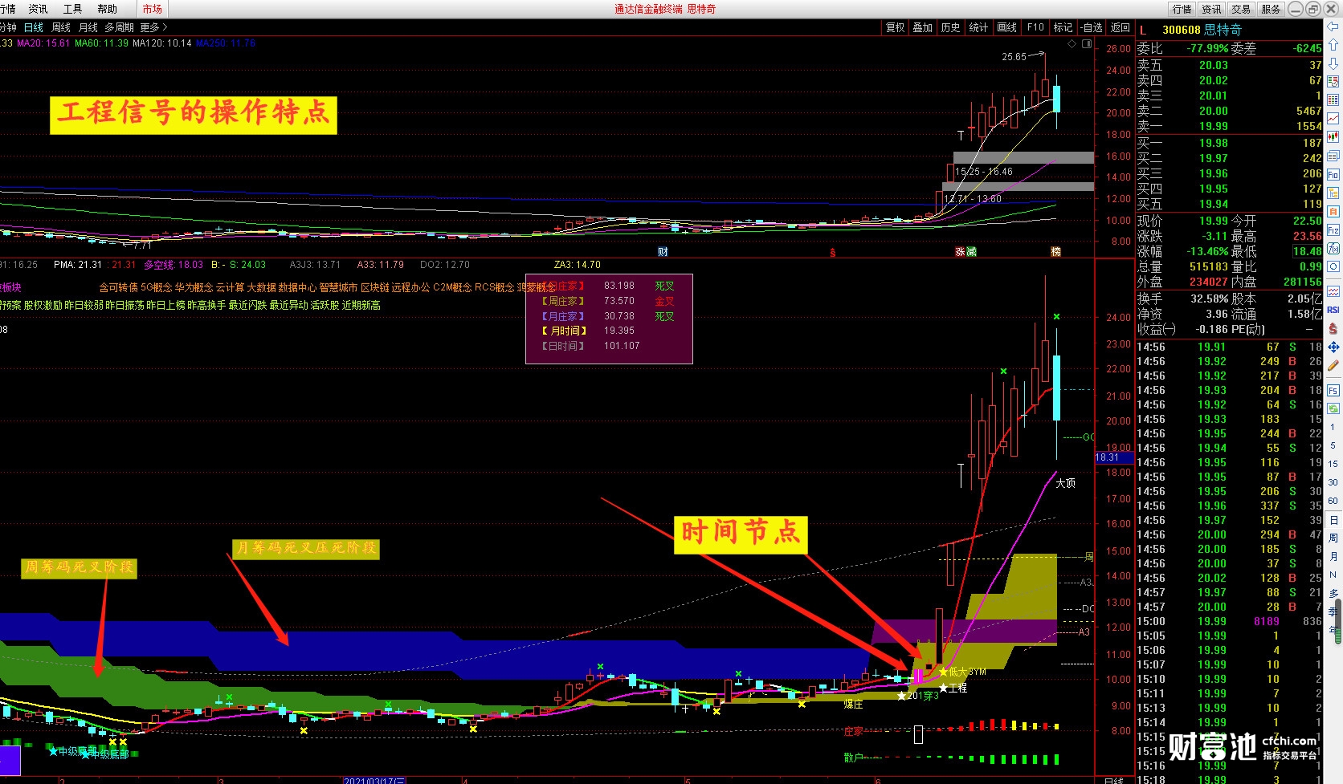
Task: Select the 周 weekly period in sidebar
Action: (1333, 538)
